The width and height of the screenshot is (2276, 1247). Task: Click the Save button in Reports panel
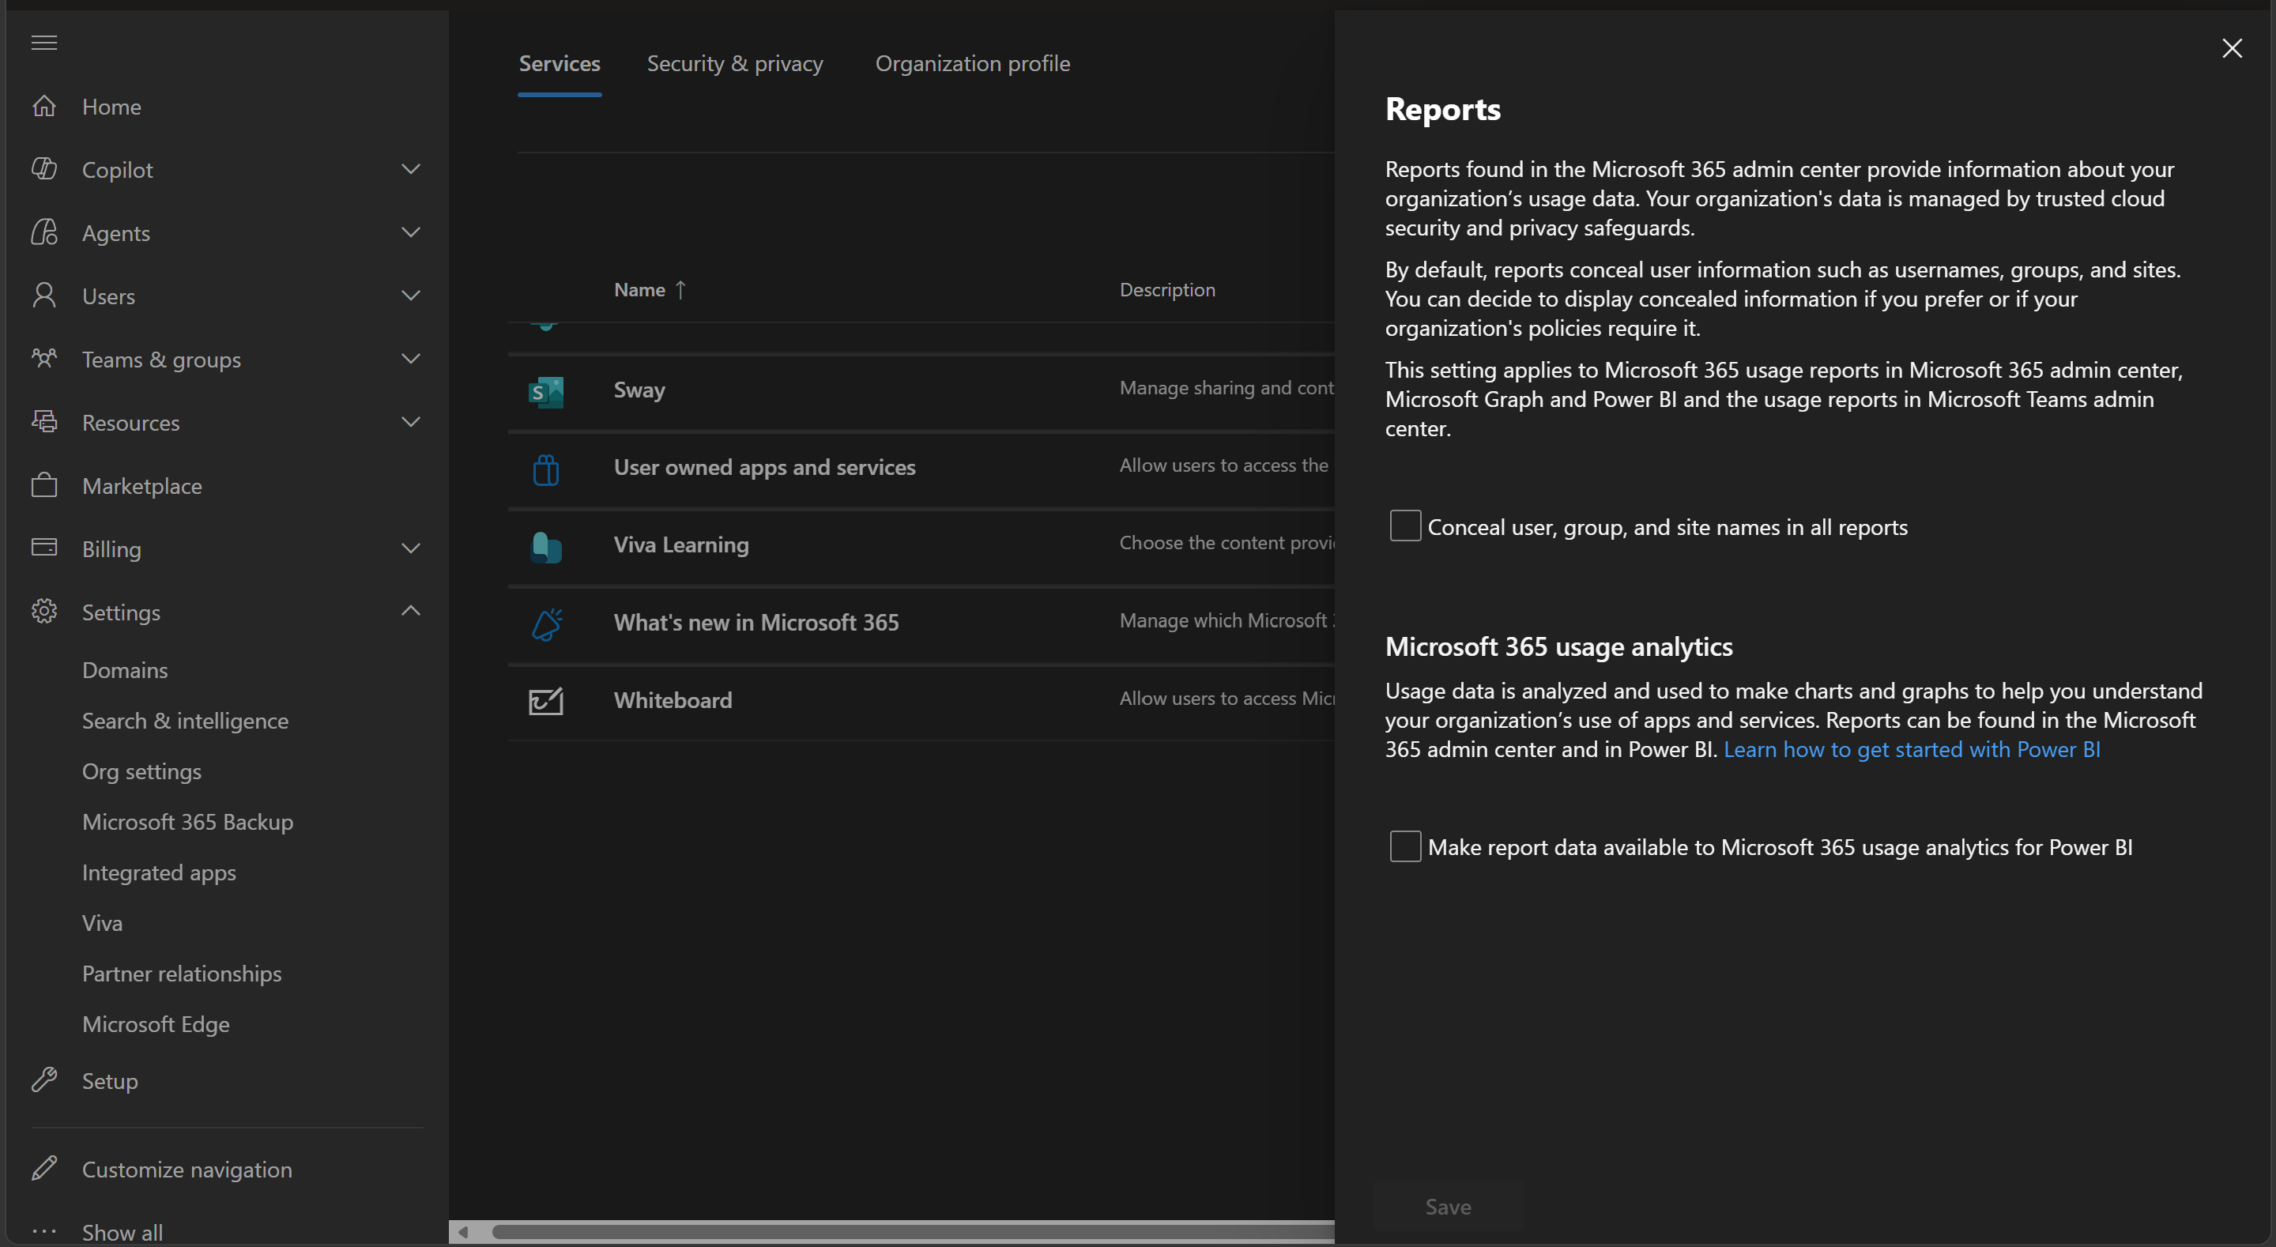(1447, 1207)
